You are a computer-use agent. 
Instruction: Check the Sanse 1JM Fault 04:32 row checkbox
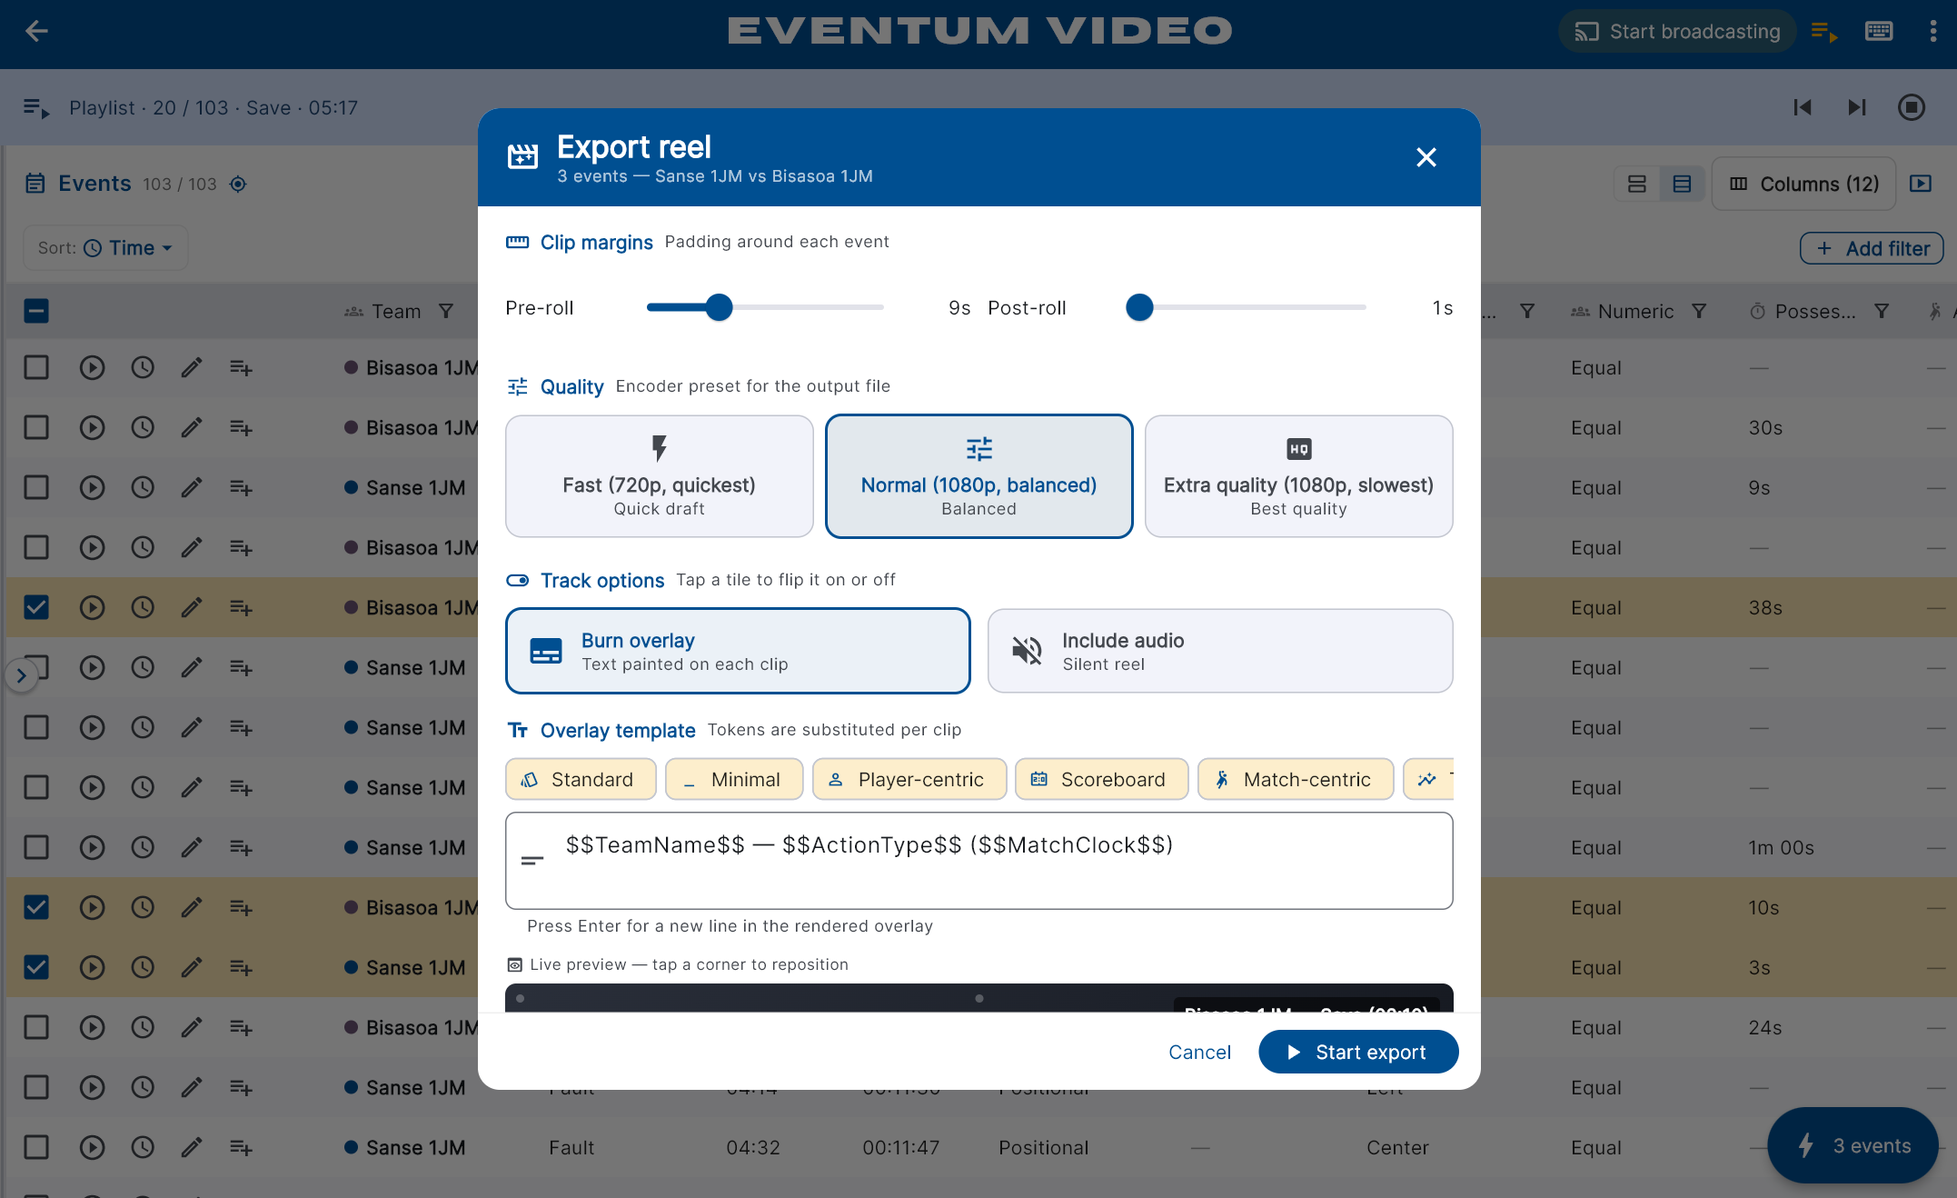[36, 1147]
